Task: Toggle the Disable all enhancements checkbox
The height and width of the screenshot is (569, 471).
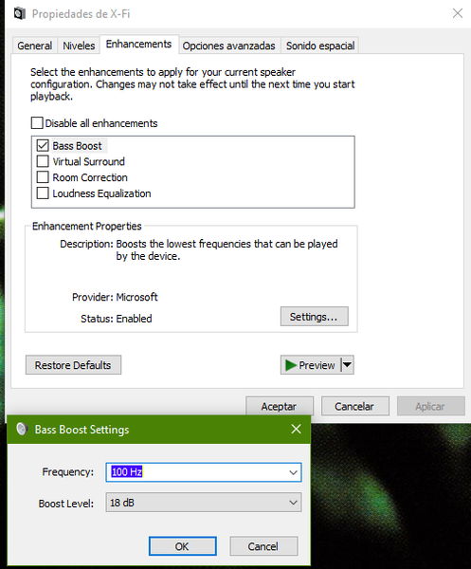Action: pos(37,123)
